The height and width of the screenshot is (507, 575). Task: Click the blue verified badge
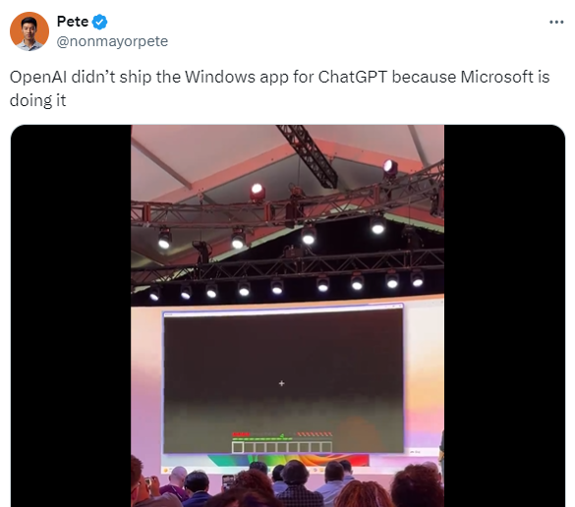(x=99, y=22)
